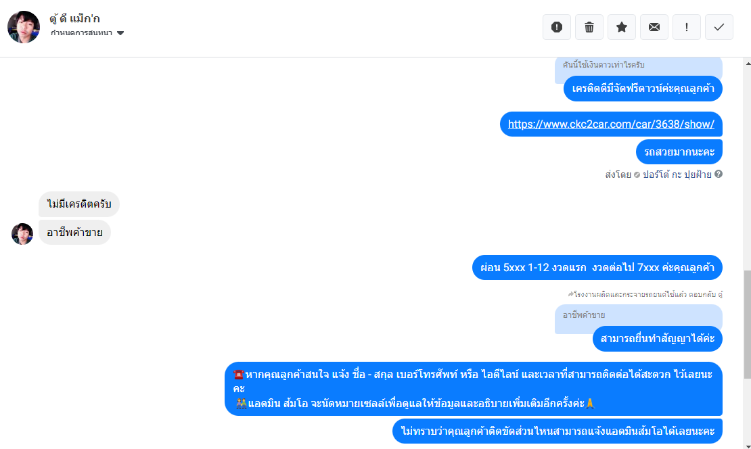Delete conversation using the trash icon

(x=589, y=27)
